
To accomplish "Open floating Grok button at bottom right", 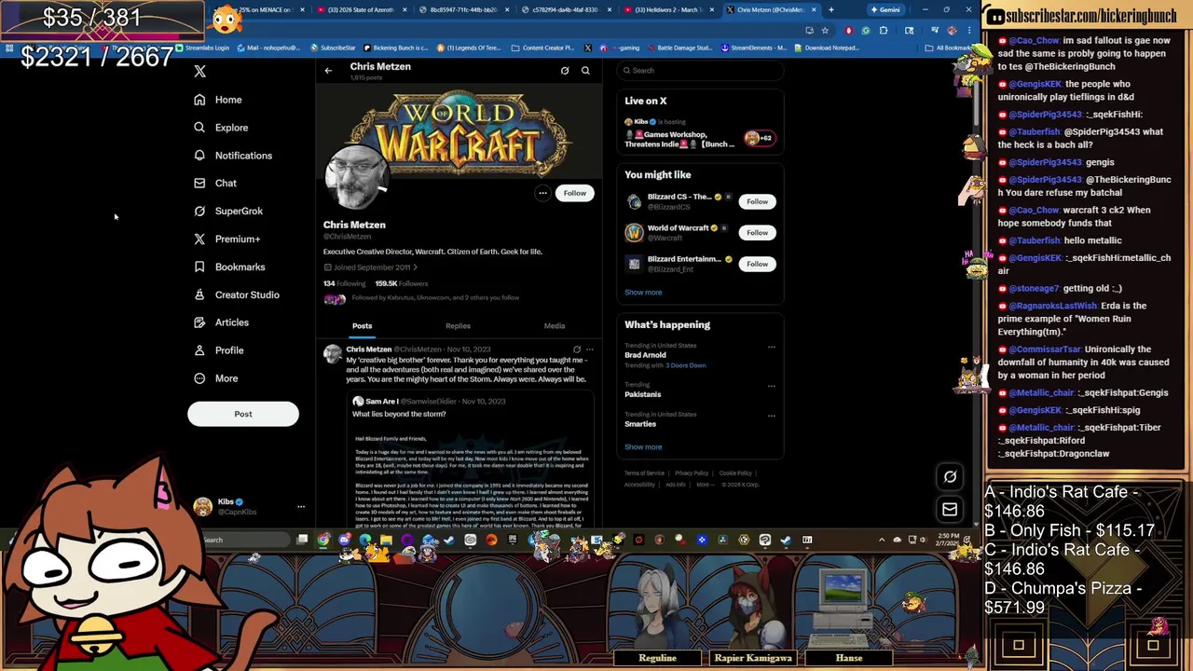I will point(950,477).
